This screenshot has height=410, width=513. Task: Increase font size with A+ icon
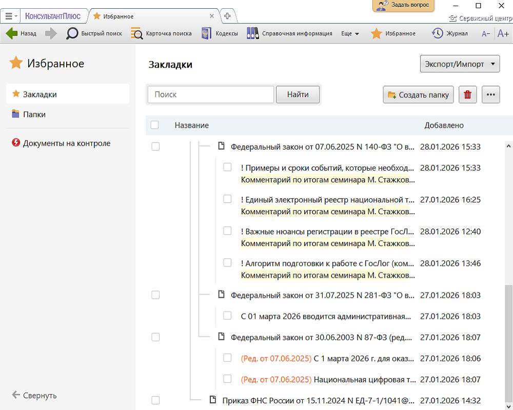tap(503, 33)
